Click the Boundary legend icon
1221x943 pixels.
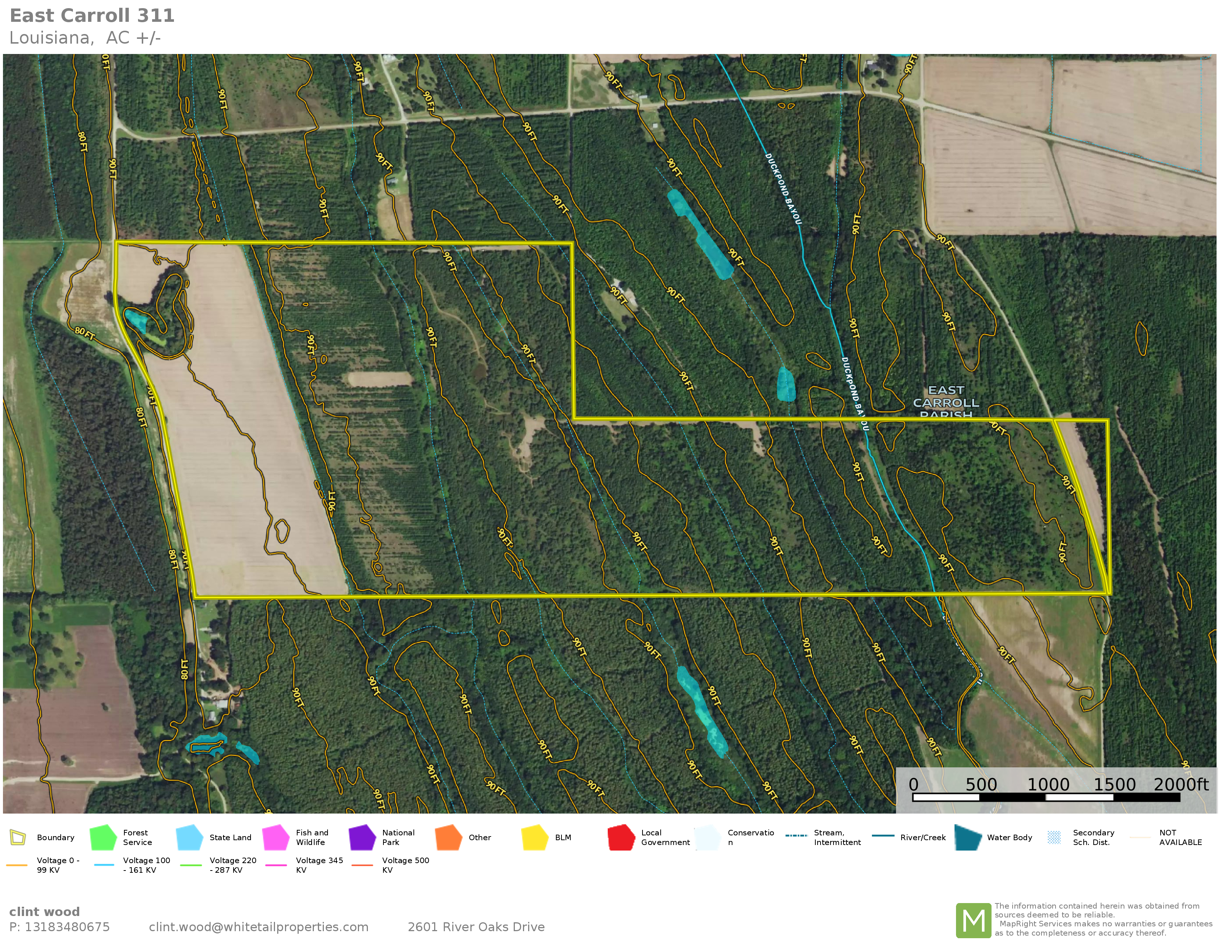pos(18,837)
